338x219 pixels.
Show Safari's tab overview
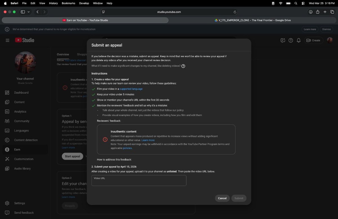(332, 12)
